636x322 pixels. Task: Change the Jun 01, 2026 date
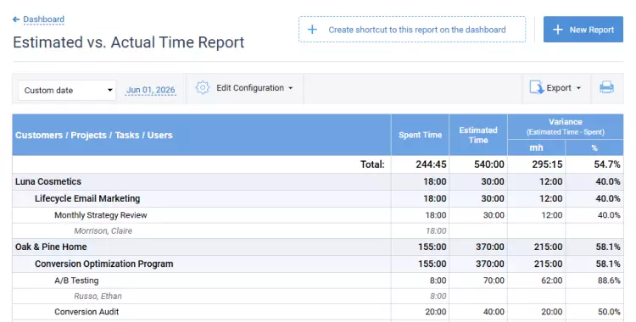pyautogui.click(x=151, y=90)
